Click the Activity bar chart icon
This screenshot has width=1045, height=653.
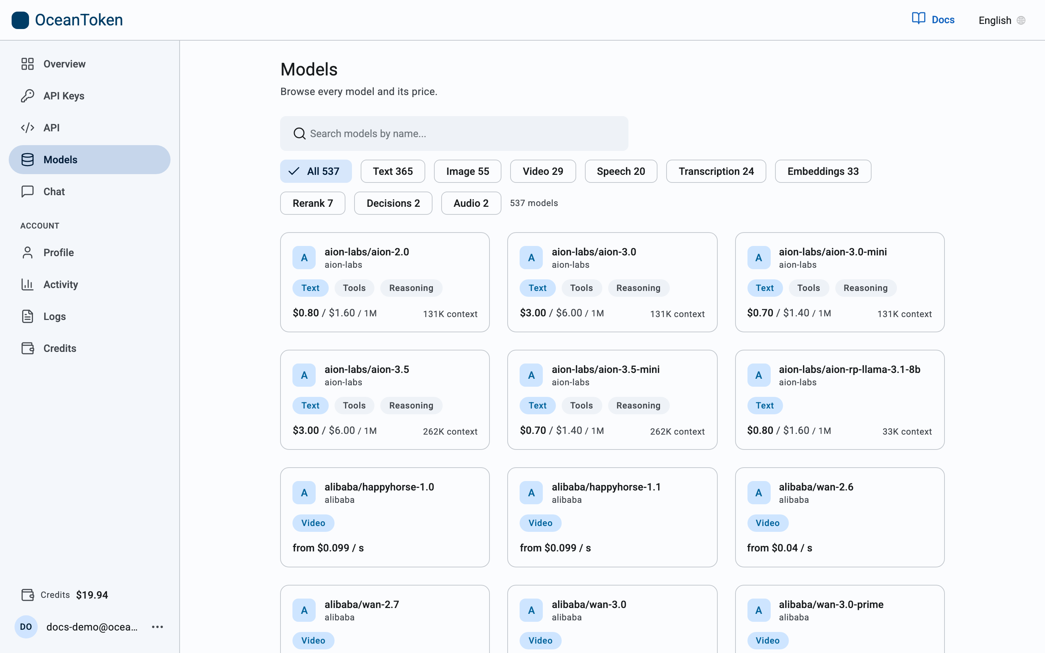[x=28, y=285]
